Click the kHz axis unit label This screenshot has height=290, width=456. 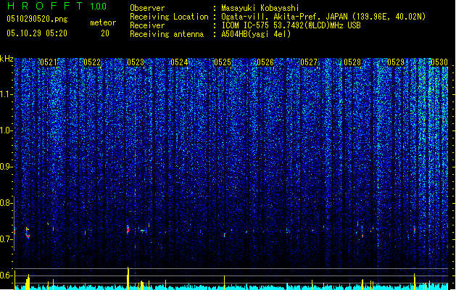click(x=7, y=59)
